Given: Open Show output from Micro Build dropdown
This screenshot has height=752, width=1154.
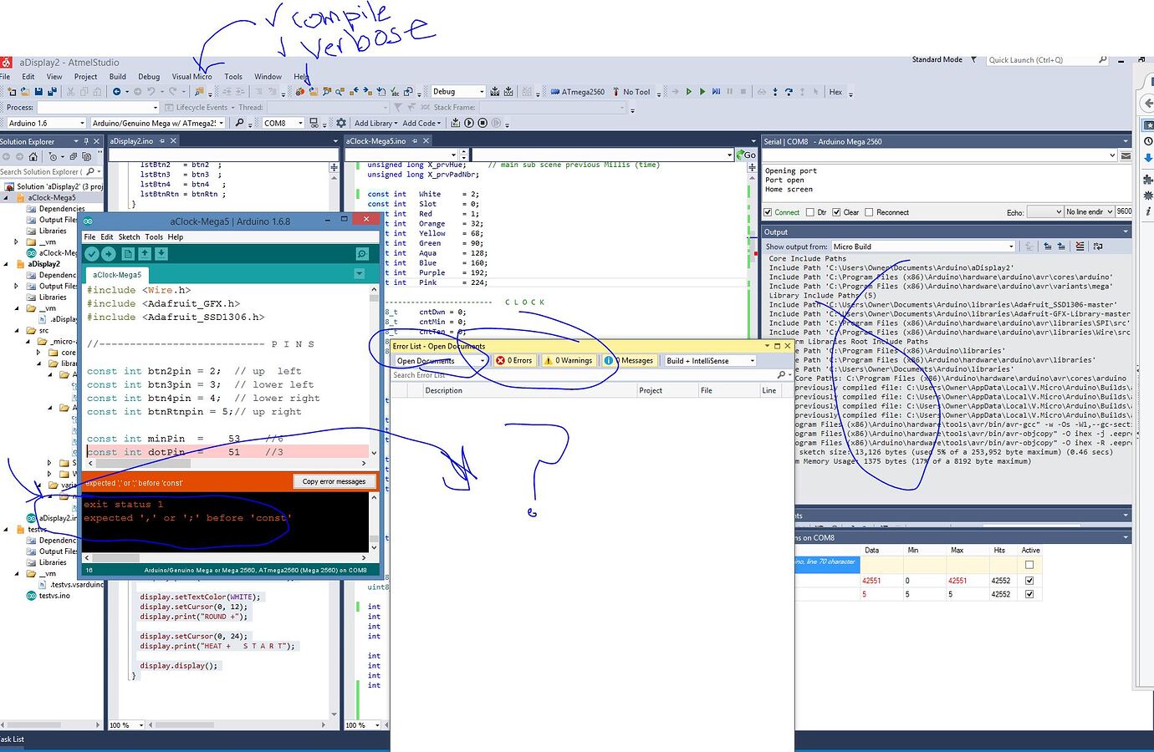Looking at the screenshot, I should pyautogui.click(x=923, y=246).
